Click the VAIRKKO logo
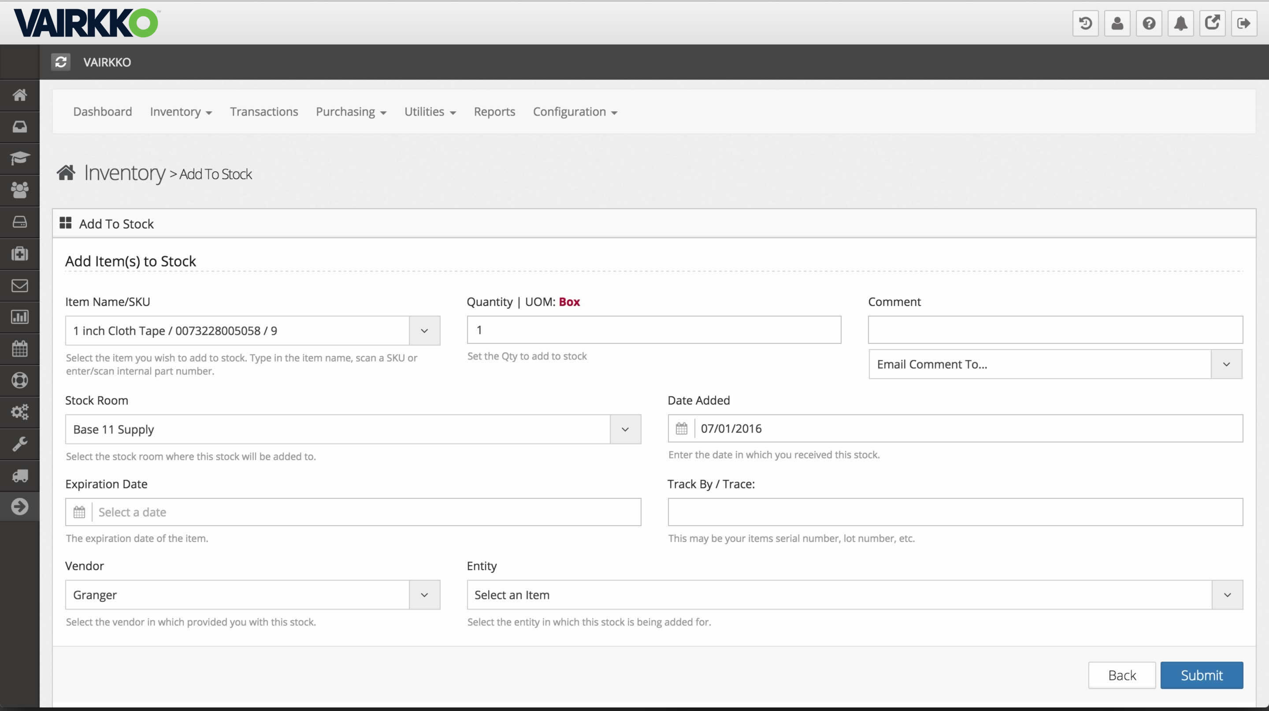The height and width of the screenshot is (711, 1269). [x=86, y=22]
